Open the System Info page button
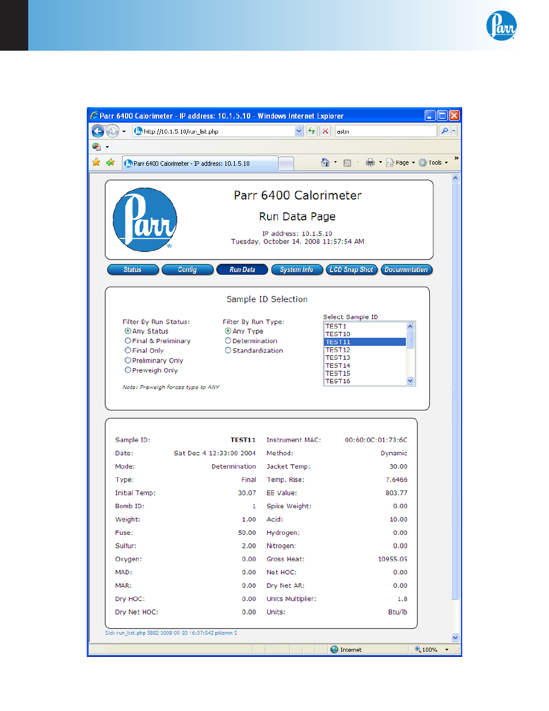Screen dimensions: 549x711 pyautogui.click(x=297, y=269)
